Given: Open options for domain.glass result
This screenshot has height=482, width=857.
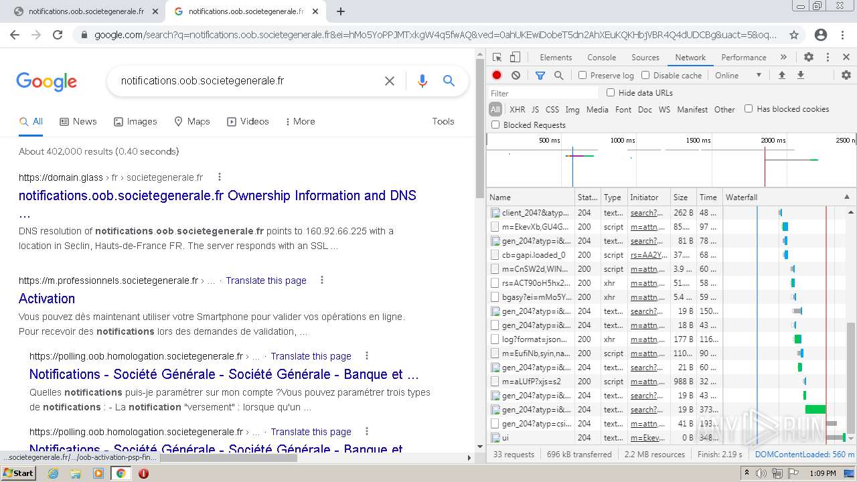Looking at the screenshot, I should click(x=219, y=177).
